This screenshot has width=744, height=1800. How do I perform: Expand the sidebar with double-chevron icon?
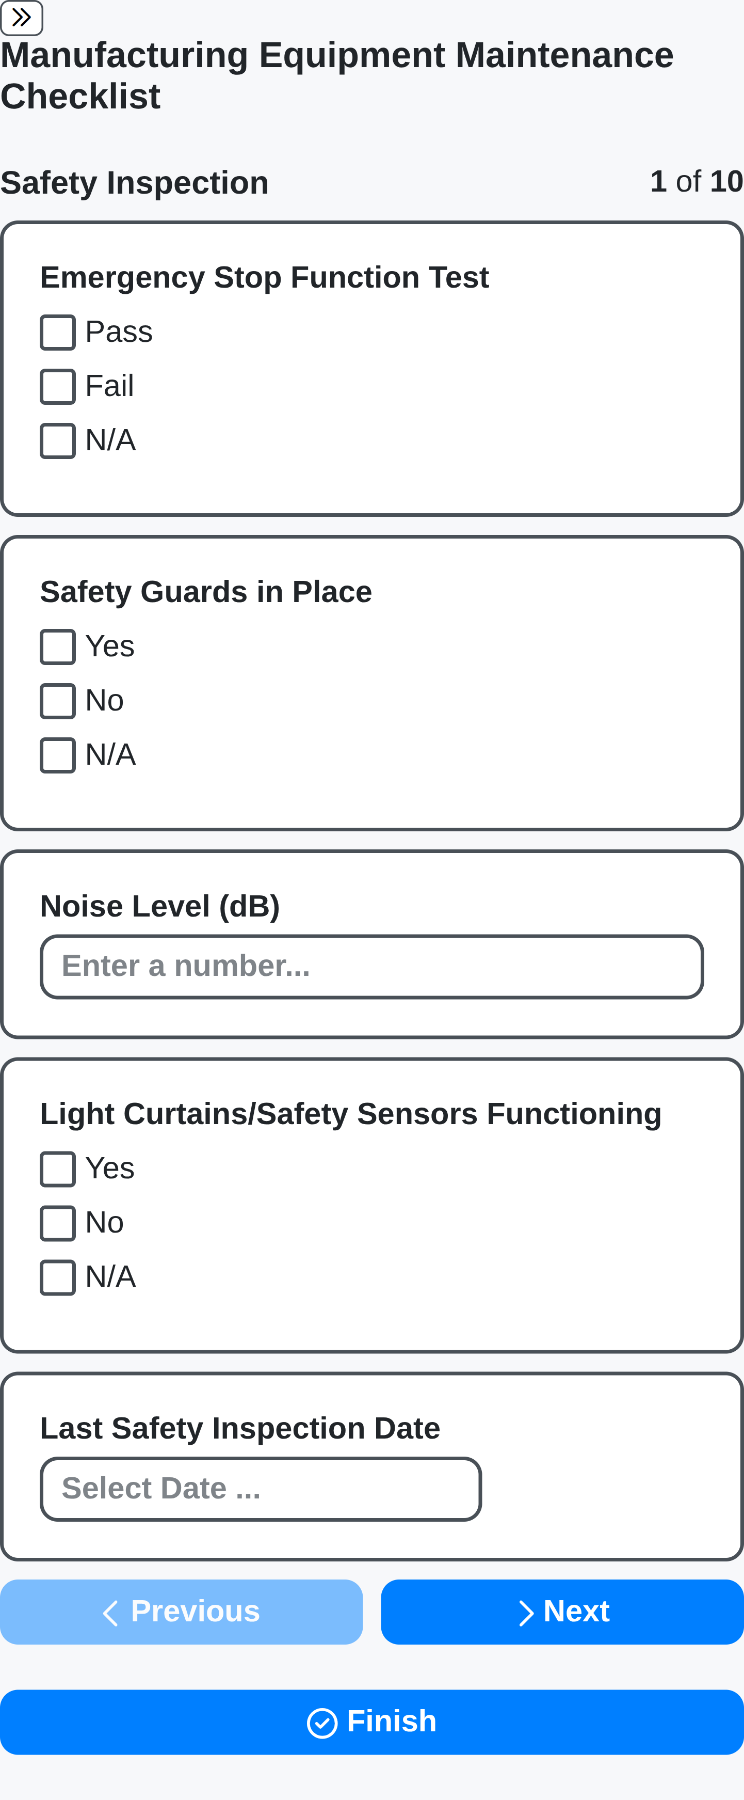(22, 18)
